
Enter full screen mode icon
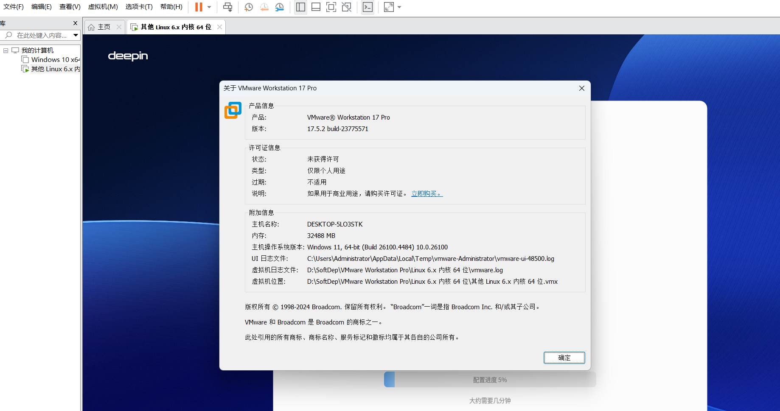click(331, 7)
